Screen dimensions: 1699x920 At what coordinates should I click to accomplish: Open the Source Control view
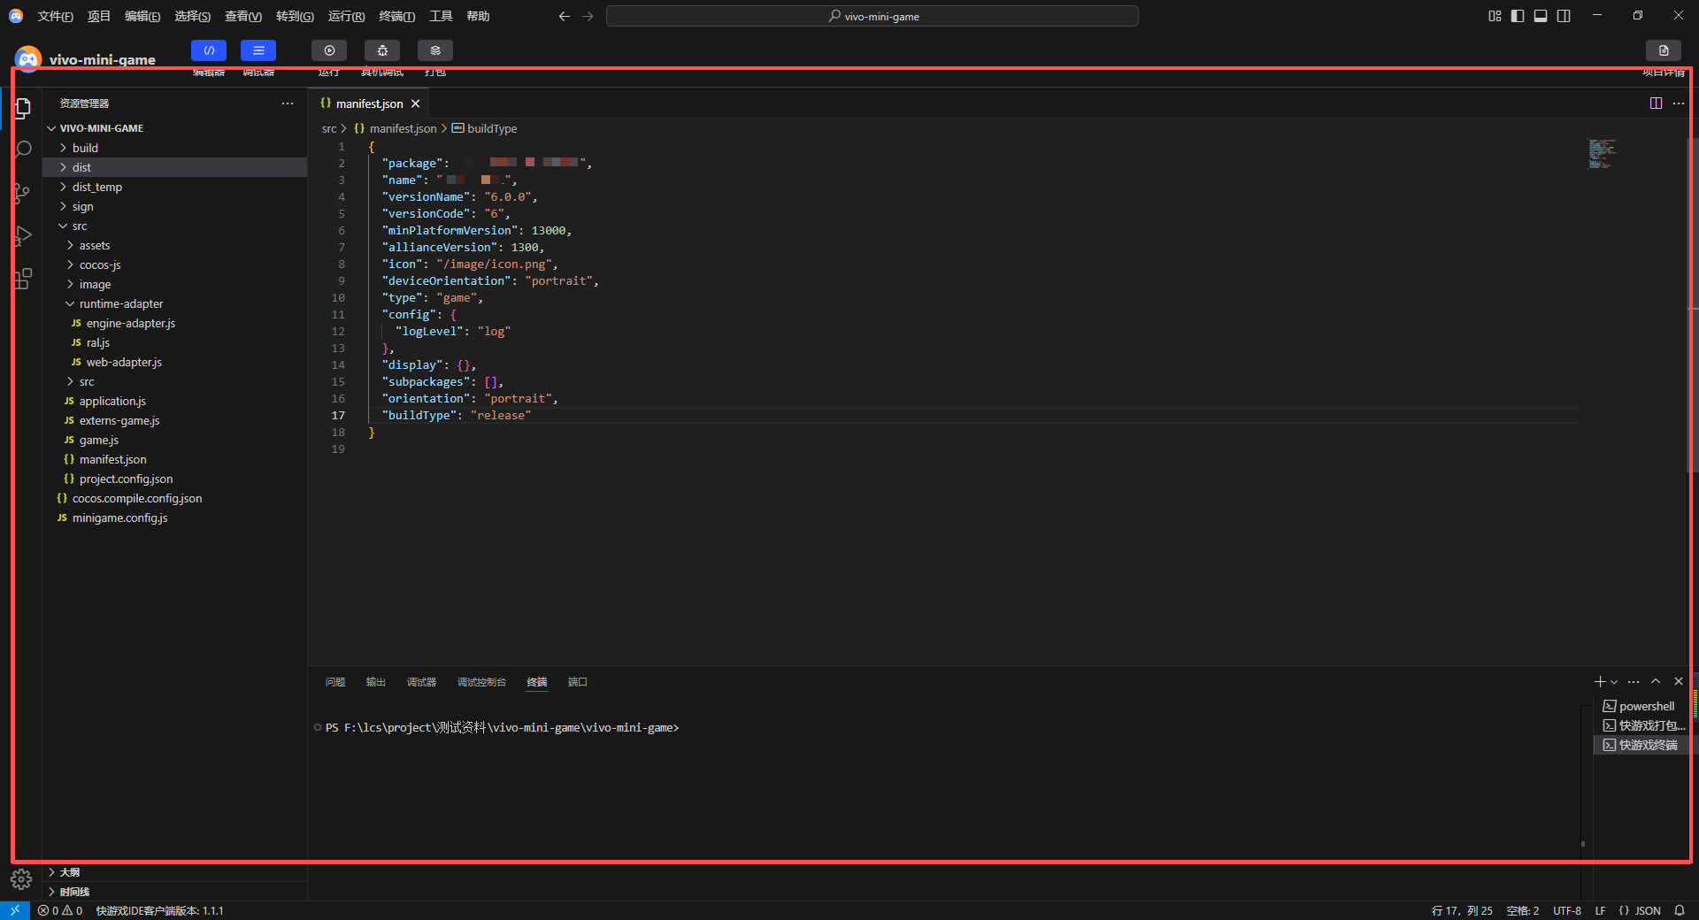(24, 193)
